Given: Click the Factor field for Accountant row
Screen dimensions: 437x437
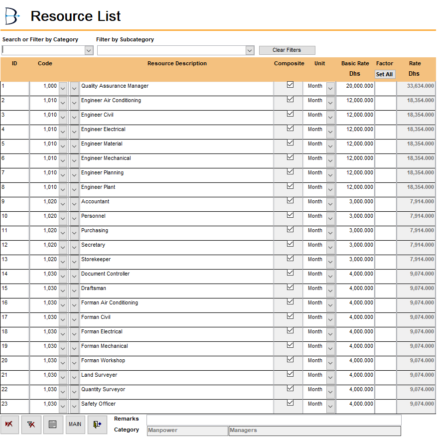Looking at the screenshot, I should [386, 204].
